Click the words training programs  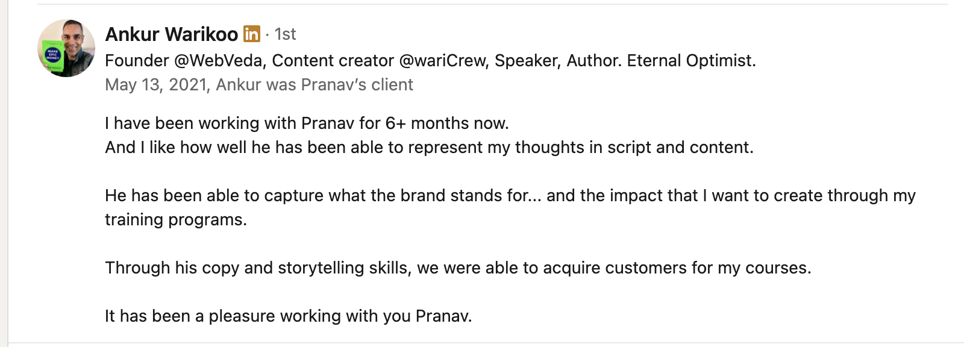point(176,220)
